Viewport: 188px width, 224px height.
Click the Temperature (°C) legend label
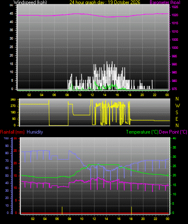142,132
